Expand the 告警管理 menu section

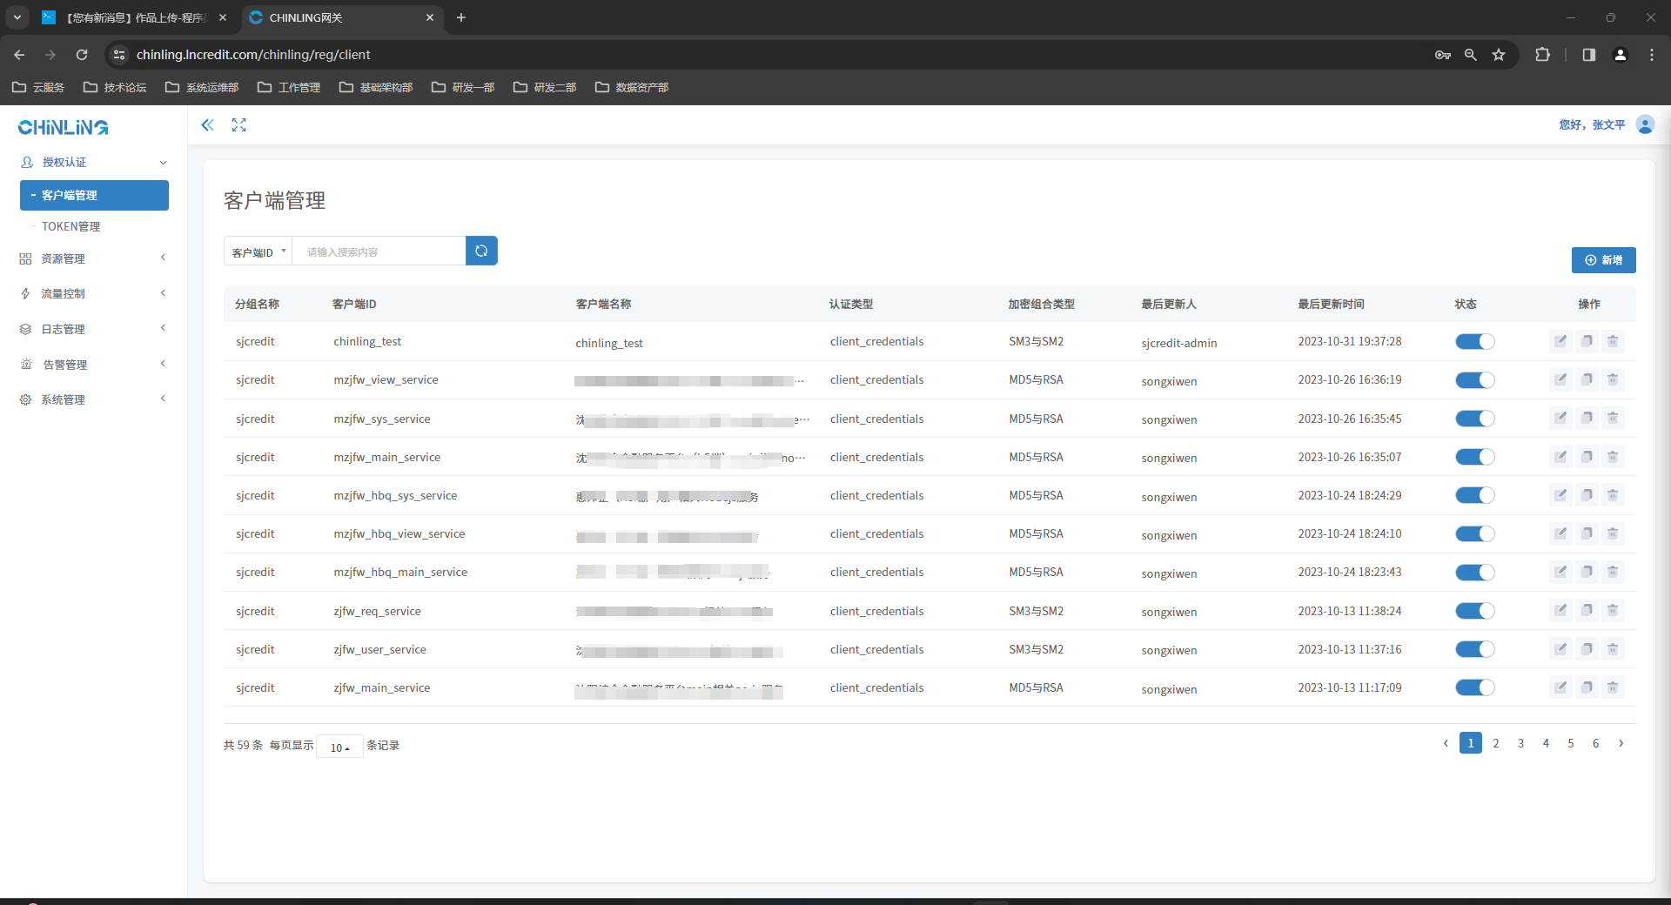pyautogui.click(x=94, y=365)
